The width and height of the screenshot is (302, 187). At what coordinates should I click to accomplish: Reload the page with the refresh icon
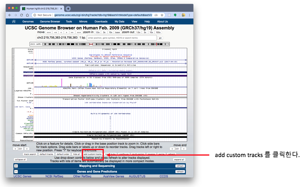(x=22, y=15)
